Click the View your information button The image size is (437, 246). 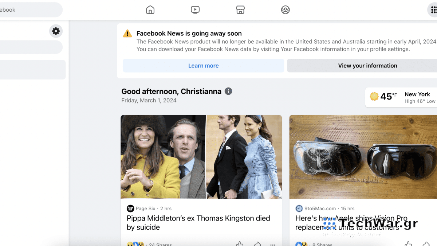(367, 66)
